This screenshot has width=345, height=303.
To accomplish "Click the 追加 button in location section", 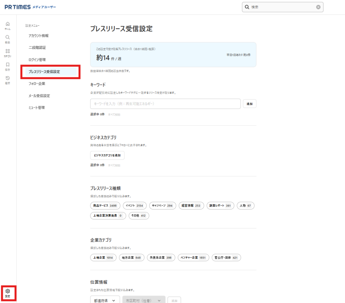I will pos(174,300).
